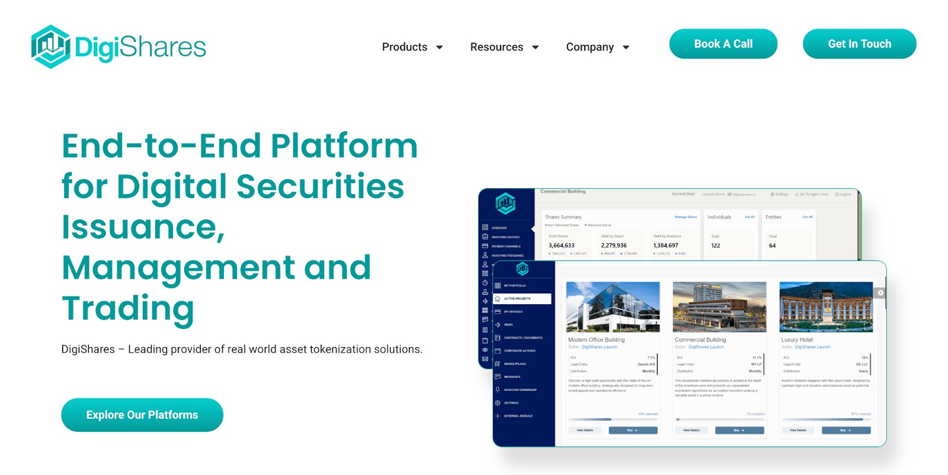Click the Active Projects home icon

[x=498, y=299]
